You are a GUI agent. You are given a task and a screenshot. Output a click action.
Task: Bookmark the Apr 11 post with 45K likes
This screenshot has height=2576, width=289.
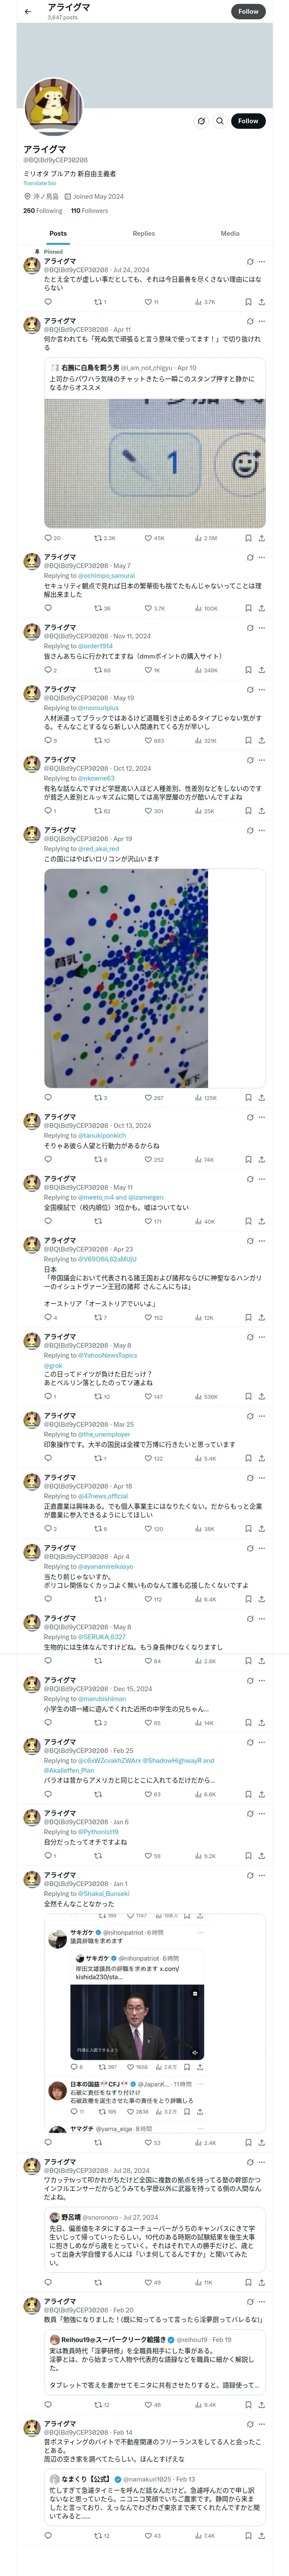click(x=248, y=538)
